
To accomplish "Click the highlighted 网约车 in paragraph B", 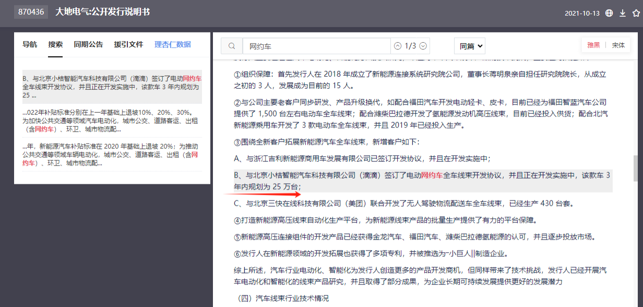I will coord(432,175).
